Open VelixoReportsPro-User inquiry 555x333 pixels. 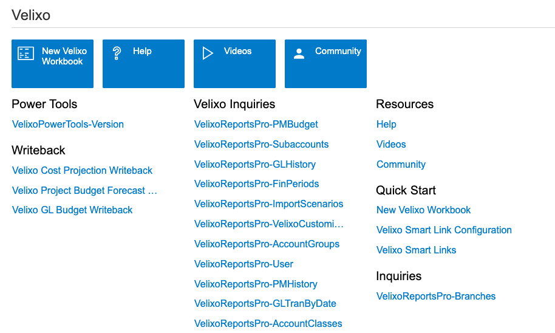click(244, 264)
